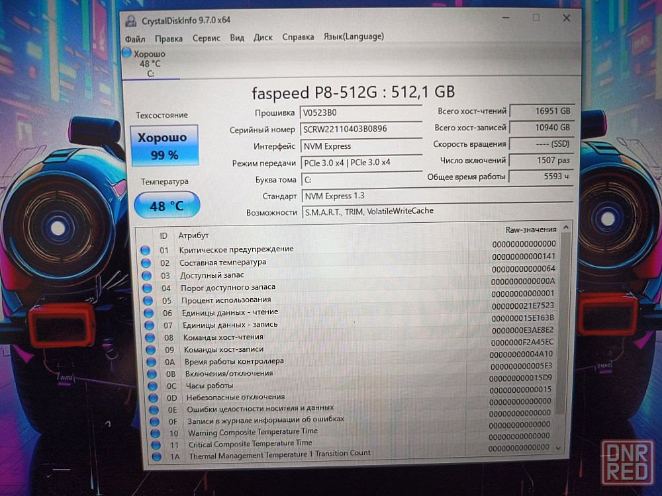Click the CrystalDiskInfo app icon in title bar
The width and height of the screenshot is (662, 496).
click(131, 21)
